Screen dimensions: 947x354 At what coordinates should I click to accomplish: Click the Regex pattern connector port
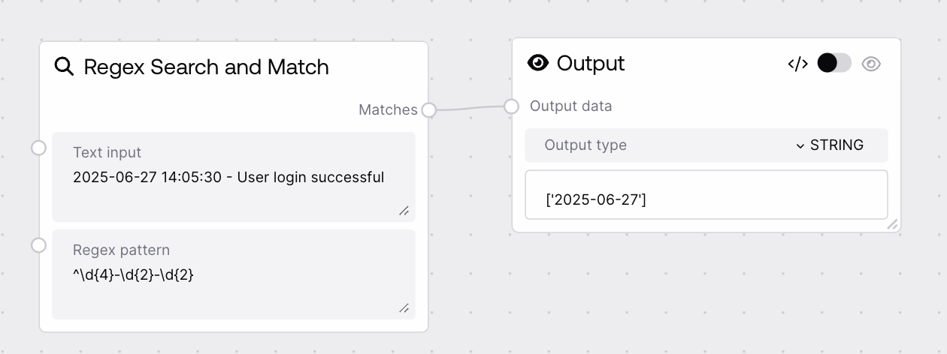coord(39,245)
